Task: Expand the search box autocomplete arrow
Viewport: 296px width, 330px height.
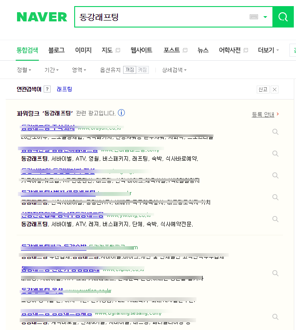Action: point(265,17)
